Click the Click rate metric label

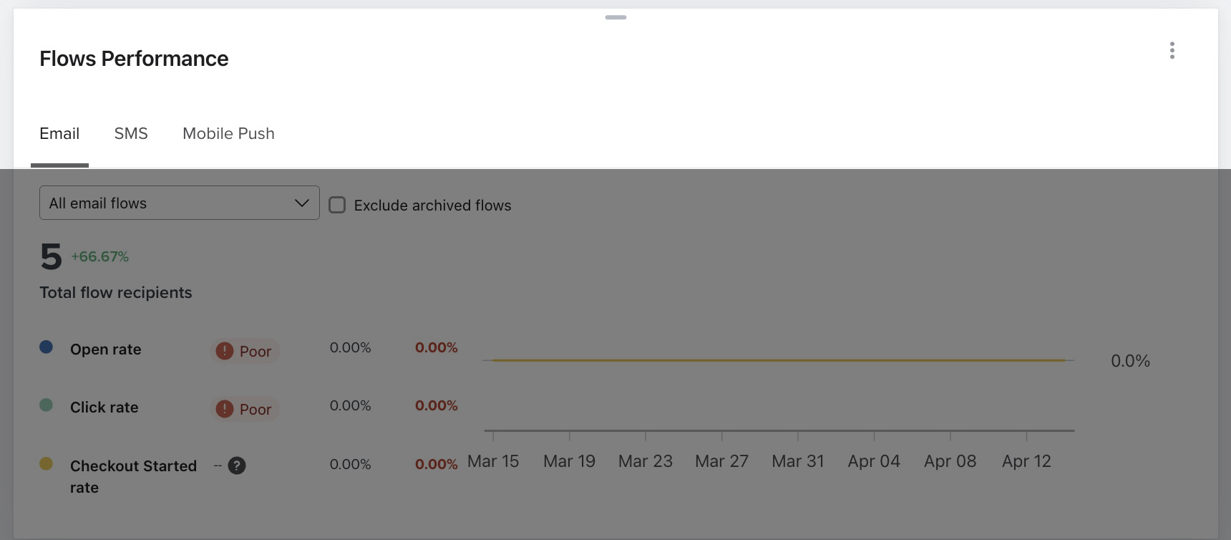coord(104,408)
